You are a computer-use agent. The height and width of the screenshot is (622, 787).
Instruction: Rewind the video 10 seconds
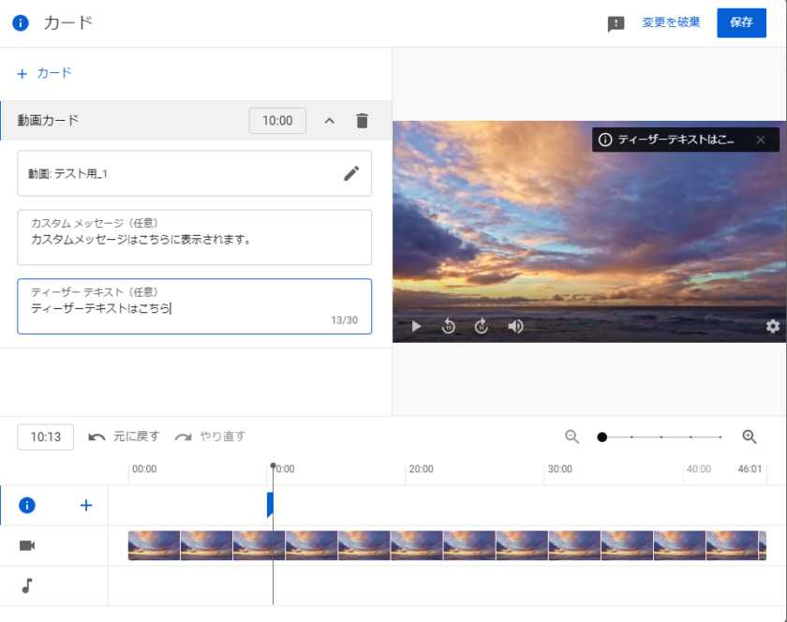click(x=449, y=326)
